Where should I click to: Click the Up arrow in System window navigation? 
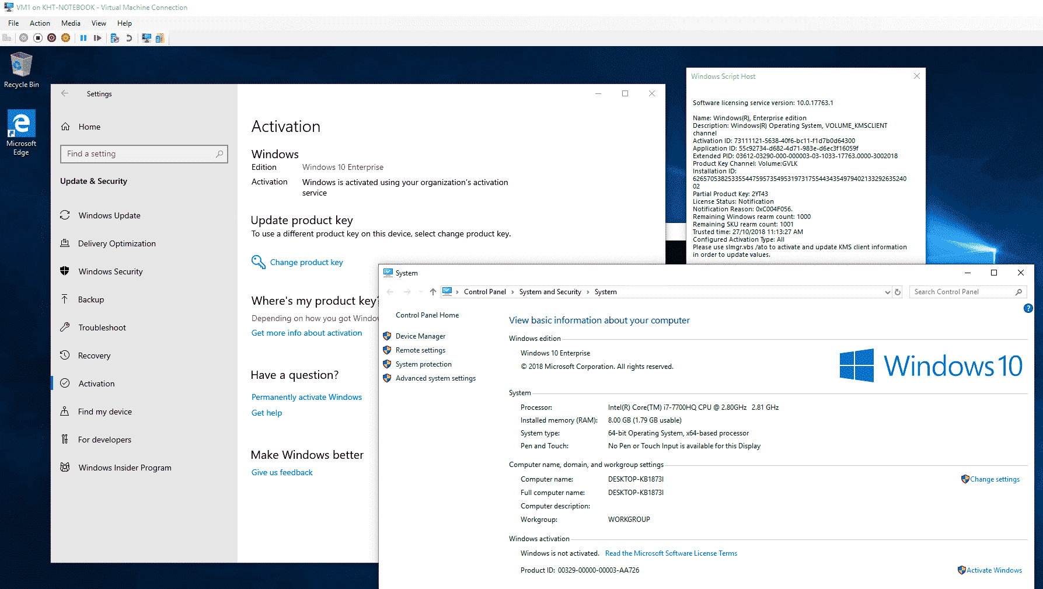[x=432, y=292]
